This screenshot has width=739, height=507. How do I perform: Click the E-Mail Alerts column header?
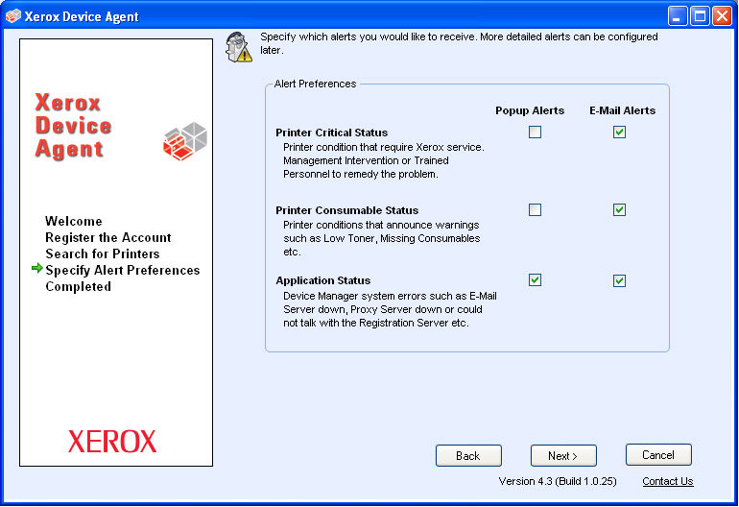[622, 110]
